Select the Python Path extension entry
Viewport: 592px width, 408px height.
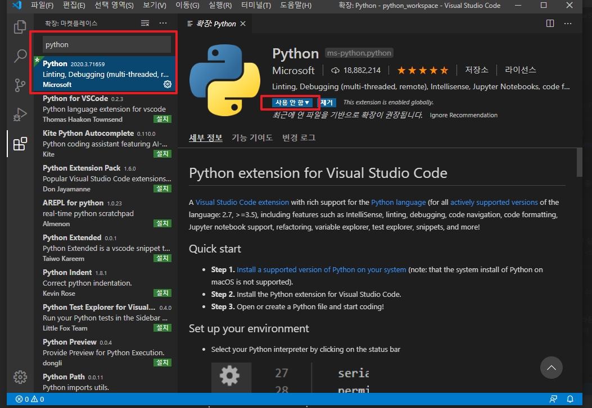(105, 382)
